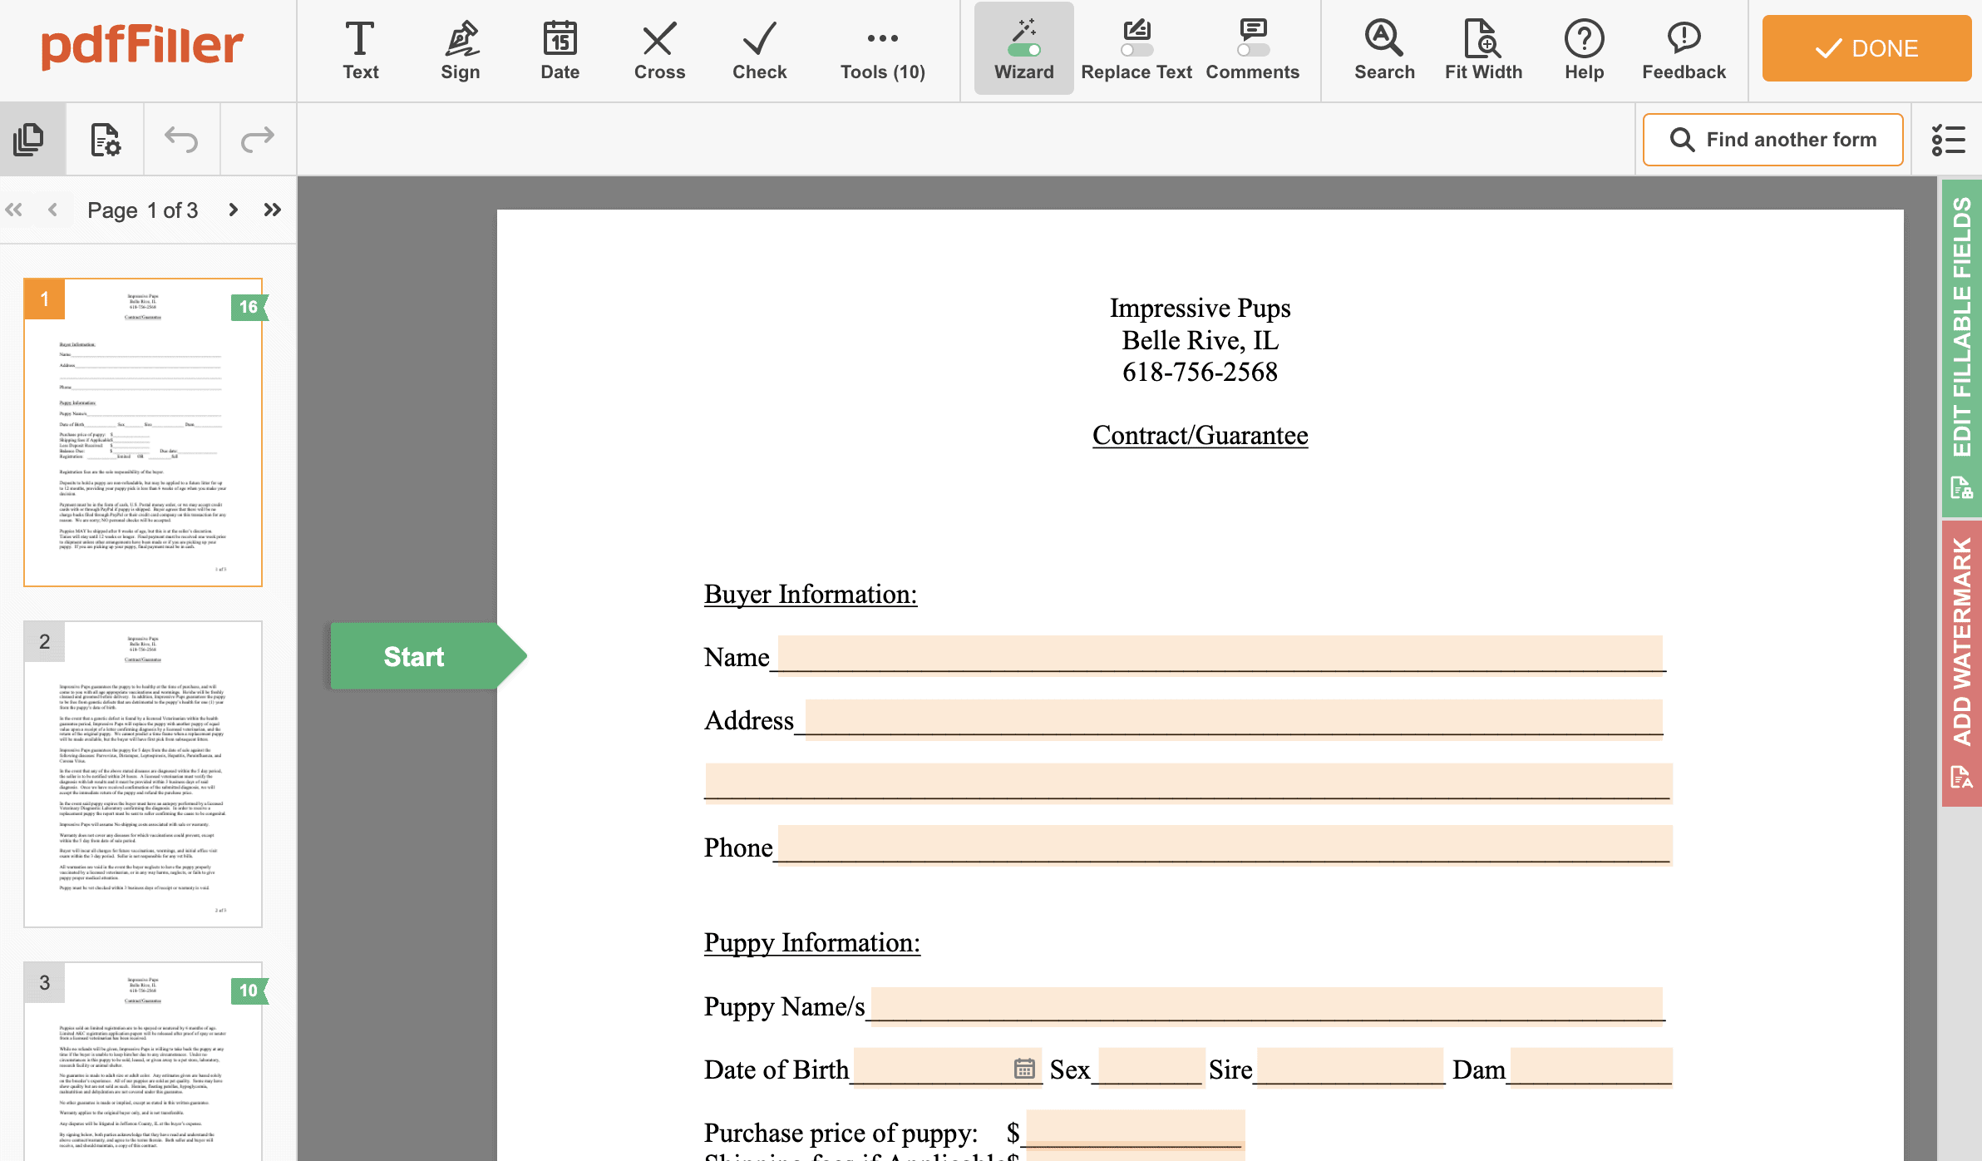Go to the next page arrow

234,210
